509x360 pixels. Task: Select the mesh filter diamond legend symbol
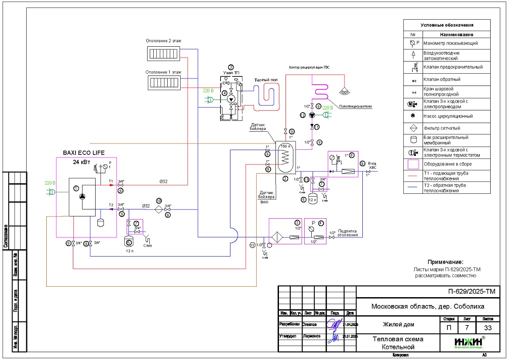(413, 128)
